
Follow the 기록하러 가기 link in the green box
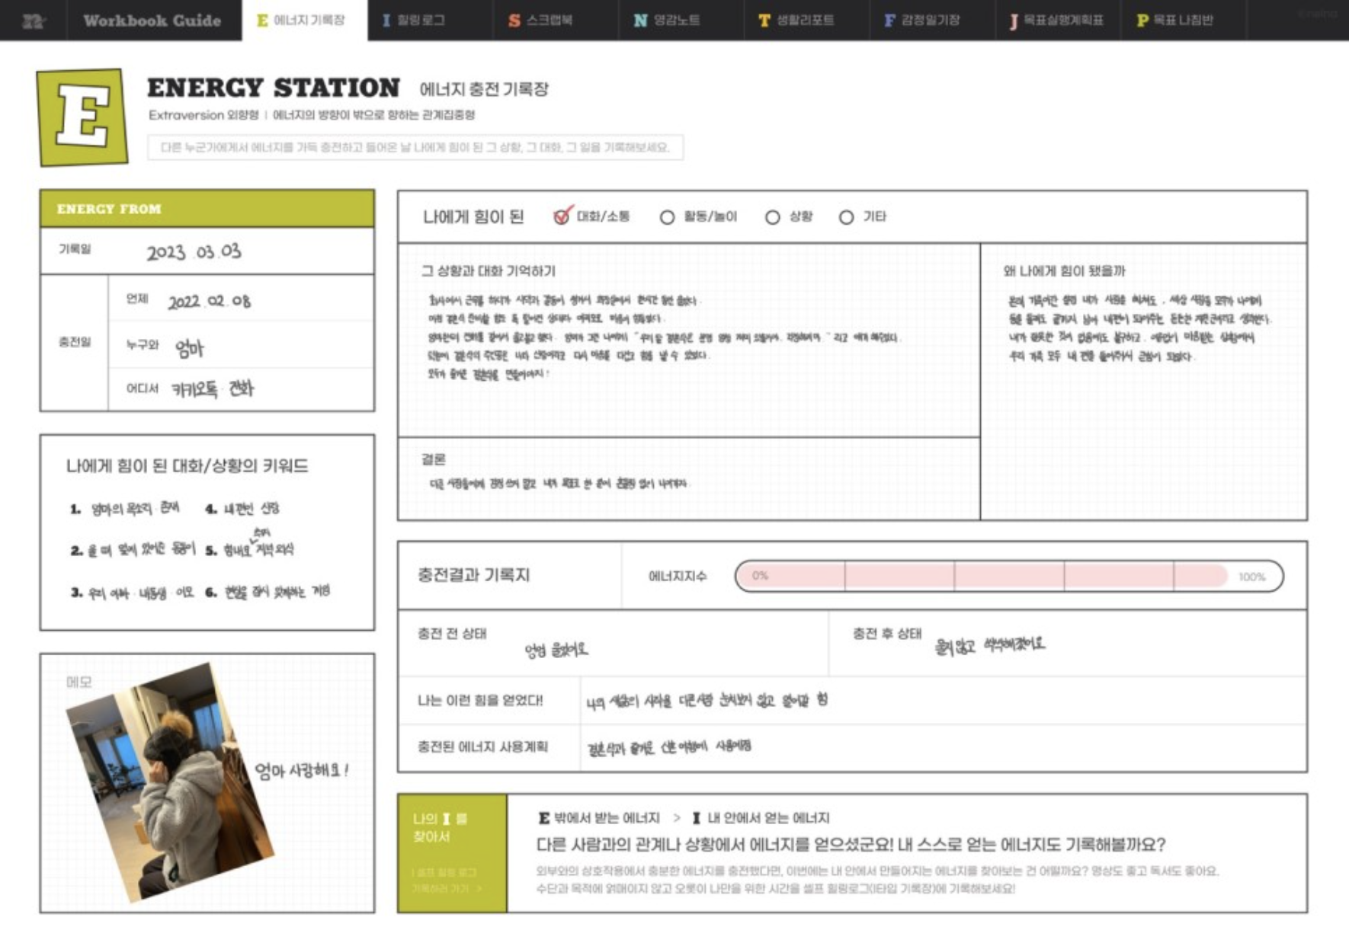pyautogui.click(x=447, y=888)
